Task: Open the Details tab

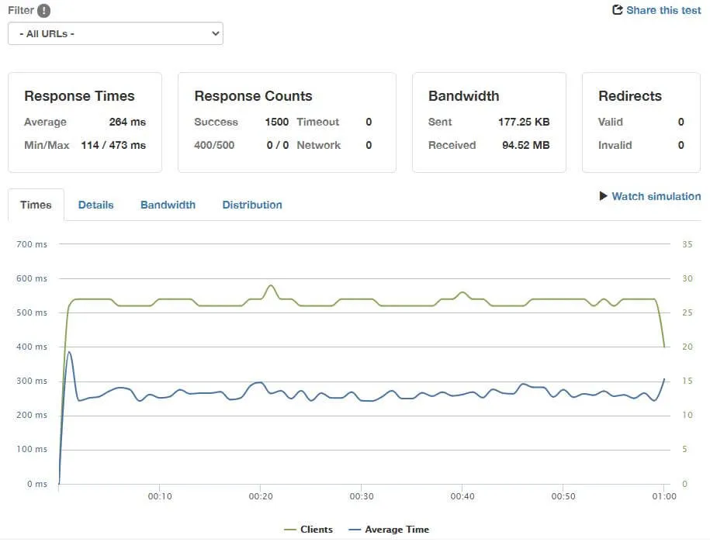Action: [95, 205]
